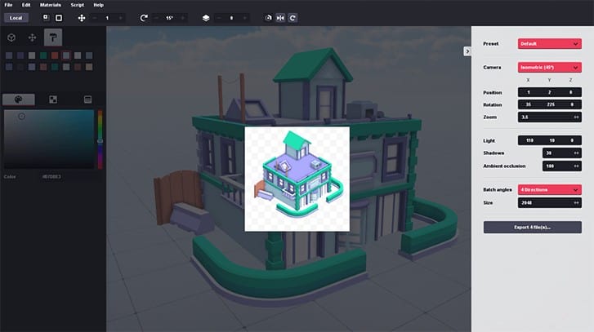Viewport: 594px width, 332px height.
Task: Click the rotate step icon in toolbar
Action: (144, 18)
